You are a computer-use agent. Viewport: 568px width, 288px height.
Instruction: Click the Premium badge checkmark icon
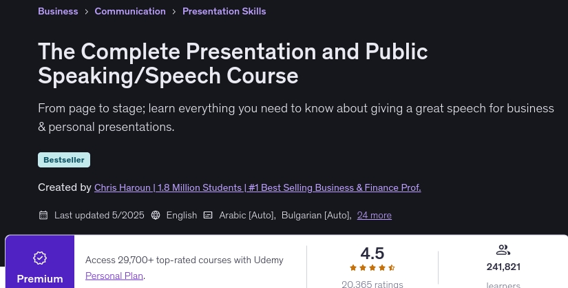click(40, 258)
